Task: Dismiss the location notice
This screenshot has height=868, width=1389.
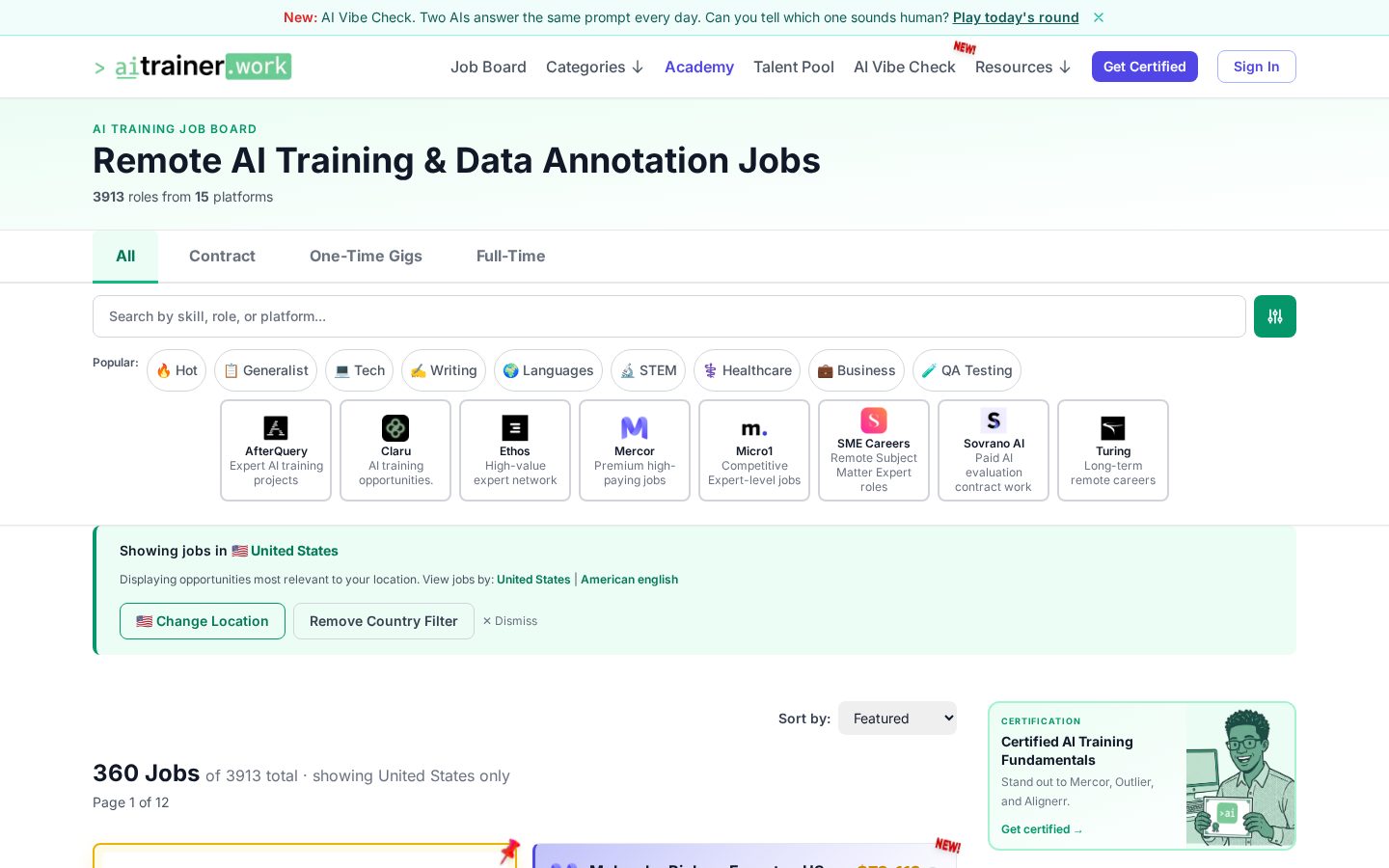Action: [x=510, y=621]
